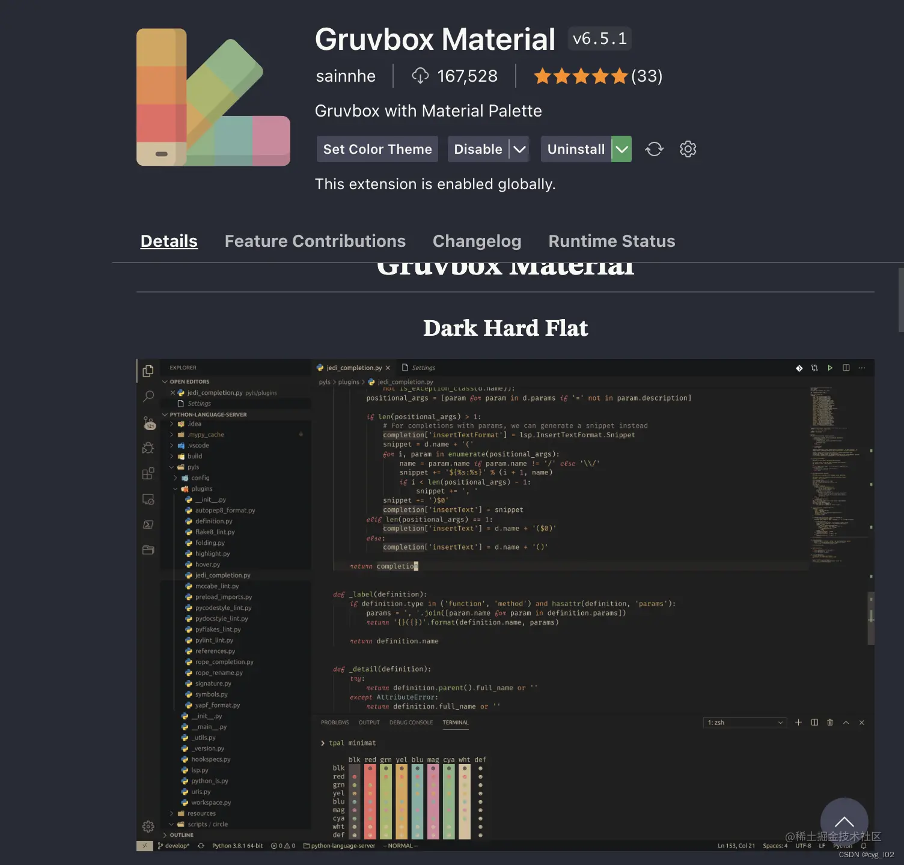
Task: Click Run and Debug bug icon in preview
Action: [x=148, y=448]
